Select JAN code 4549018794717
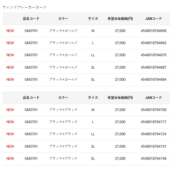The image size is (173, 173). [x=153, y=122]
